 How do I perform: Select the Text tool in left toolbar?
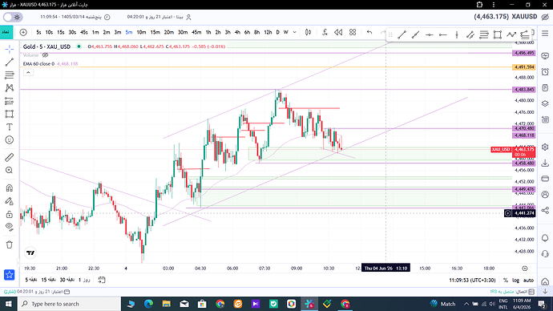pos(10,127)
